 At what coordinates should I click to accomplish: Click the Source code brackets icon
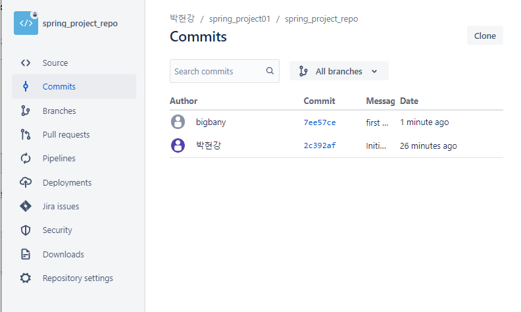point(26,63)
